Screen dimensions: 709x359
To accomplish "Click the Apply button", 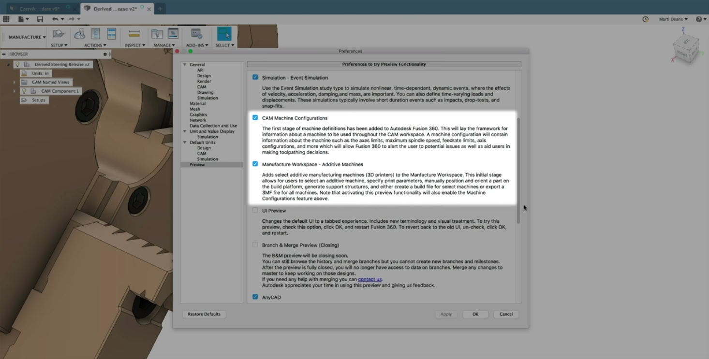I will 446,314.
